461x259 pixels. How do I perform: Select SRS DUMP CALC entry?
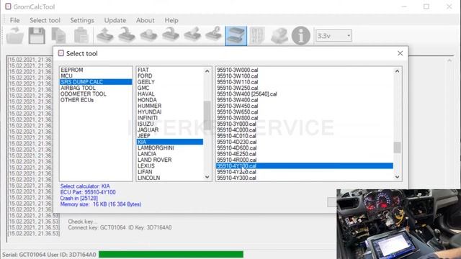pyautogui.click(x=96, y=82)
